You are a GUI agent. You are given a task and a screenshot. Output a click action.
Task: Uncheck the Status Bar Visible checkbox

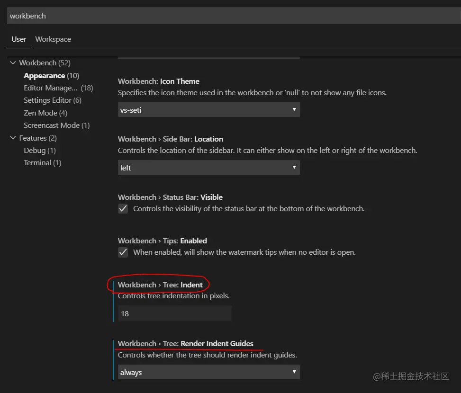[123, 208]
